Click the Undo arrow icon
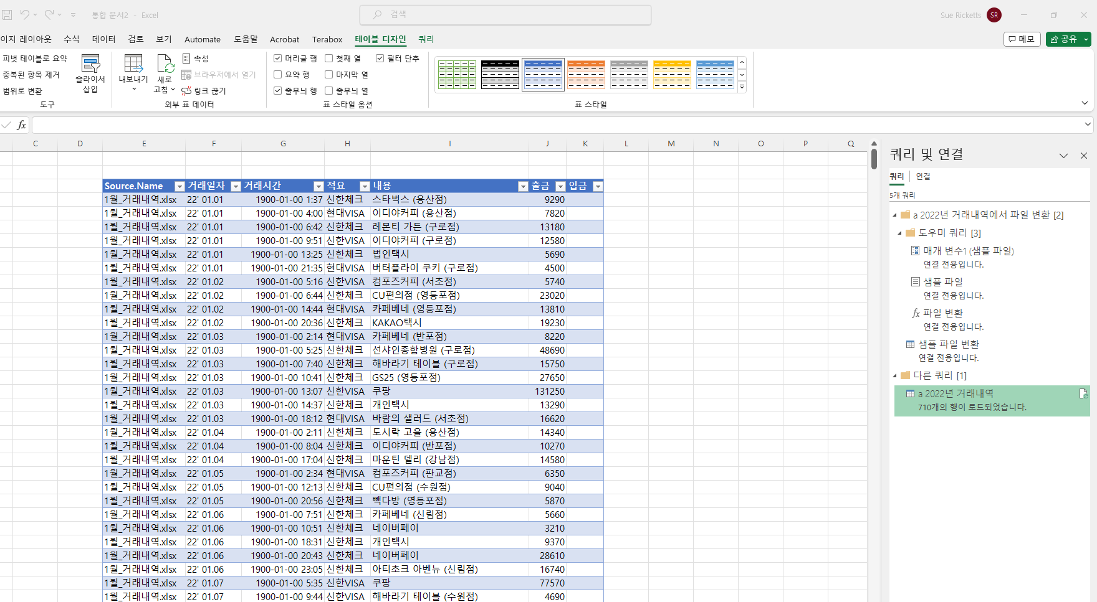This screenshot has width=1097, height=602. point(24,14)
